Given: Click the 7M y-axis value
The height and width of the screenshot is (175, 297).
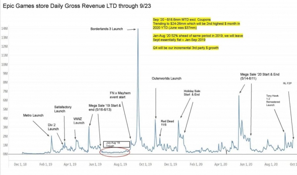Looking at the screenshot, I should (x=5, y=91).
